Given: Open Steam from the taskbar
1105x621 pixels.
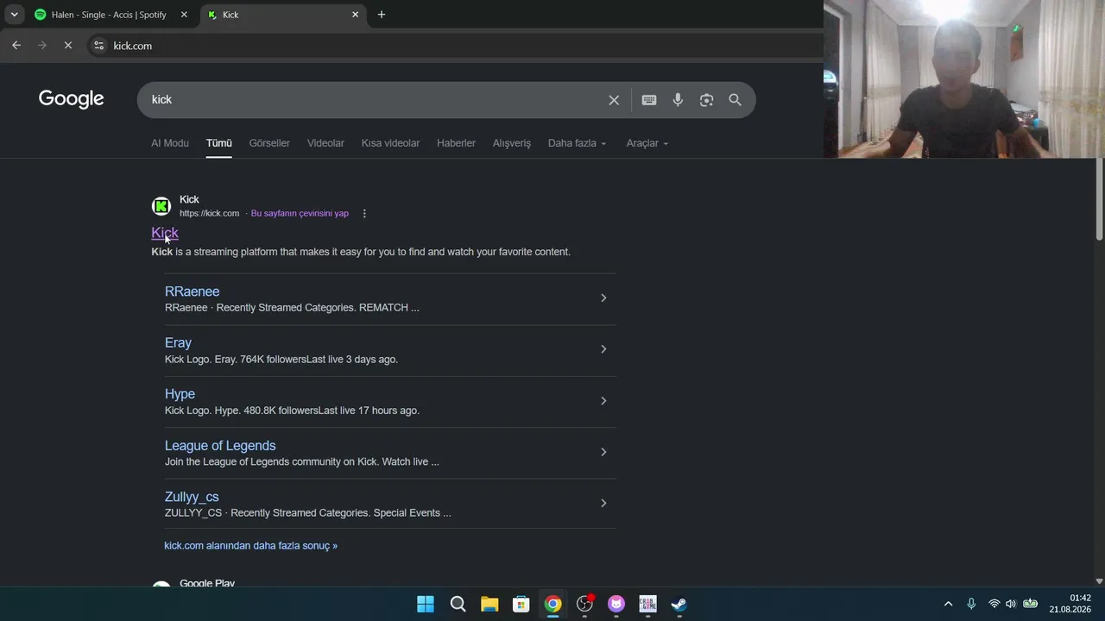Looking at the screenshot, I should pos(679,604).
